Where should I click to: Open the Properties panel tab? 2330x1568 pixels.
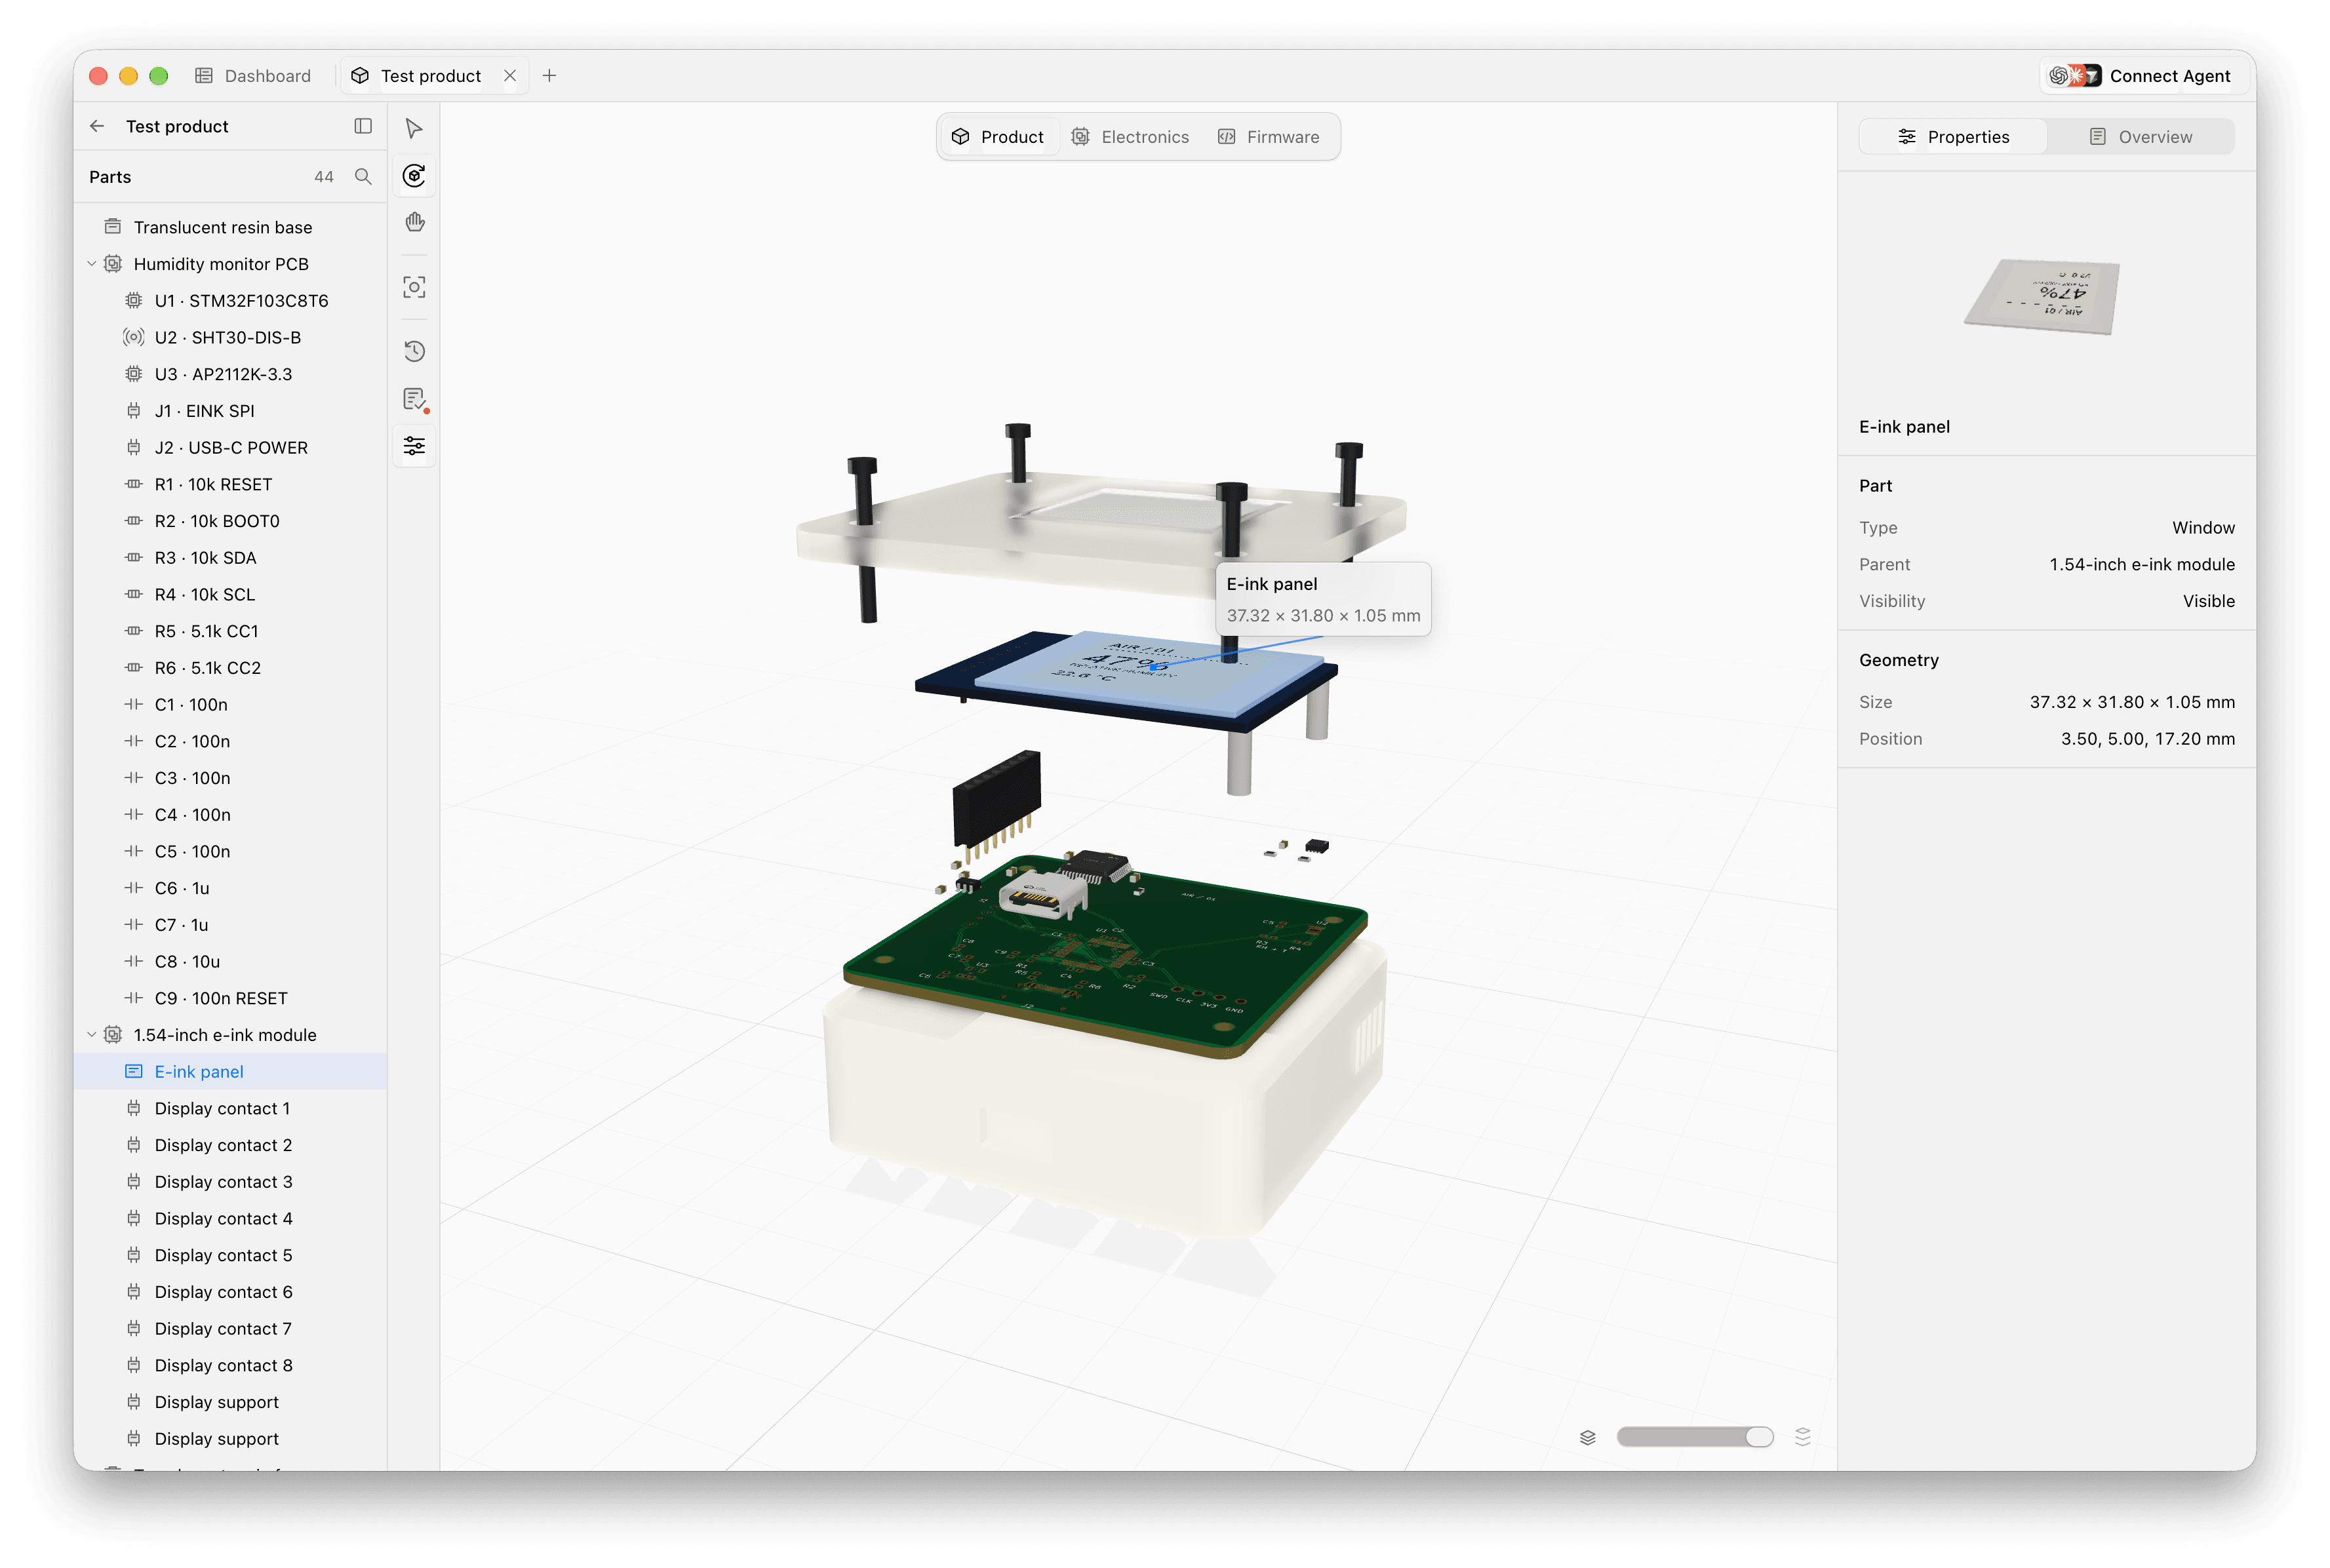tap(1953, 137)
